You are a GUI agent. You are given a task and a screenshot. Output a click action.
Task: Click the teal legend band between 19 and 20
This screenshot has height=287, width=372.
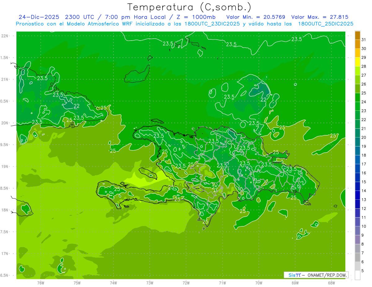357,142
